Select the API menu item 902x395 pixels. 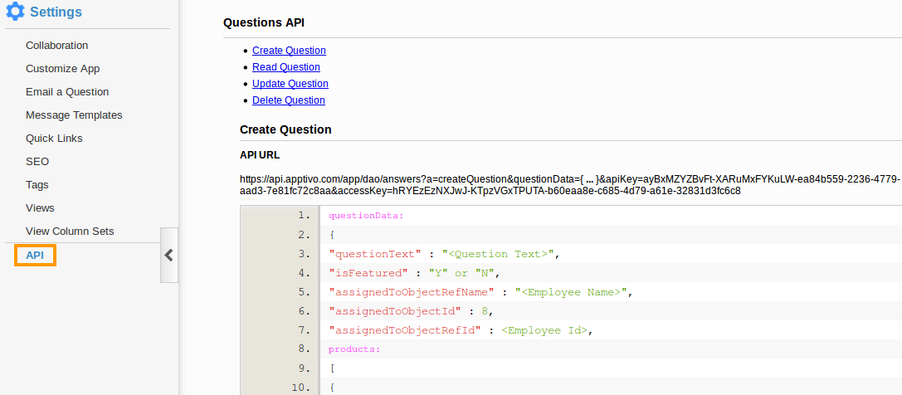(x=35, y=256)
